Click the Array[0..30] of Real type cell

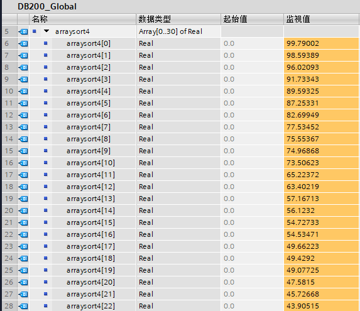(178, 31)
